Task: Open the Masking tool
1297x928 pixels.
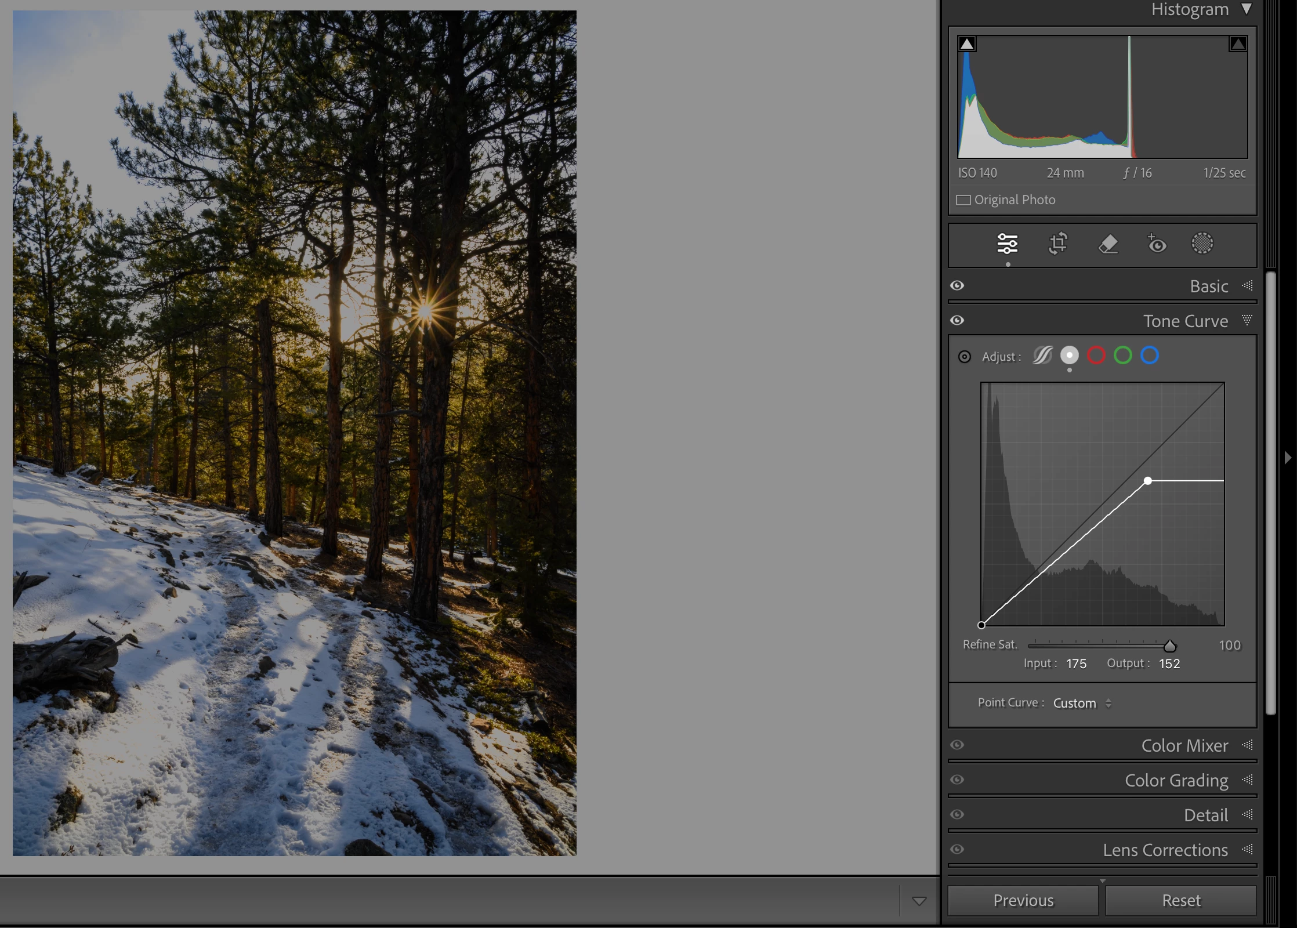Action: click(1202, 244)
